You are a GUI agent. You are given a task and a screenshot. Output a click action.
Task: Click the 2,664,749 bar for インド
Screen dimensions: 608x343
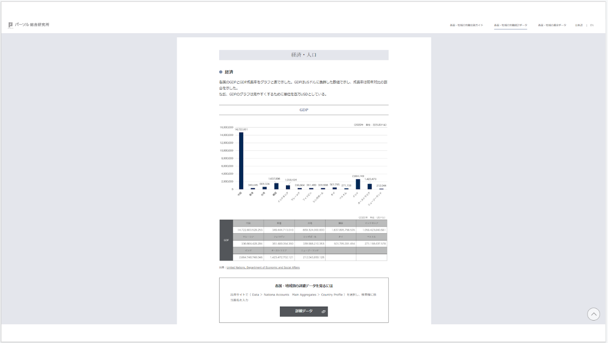358,184
